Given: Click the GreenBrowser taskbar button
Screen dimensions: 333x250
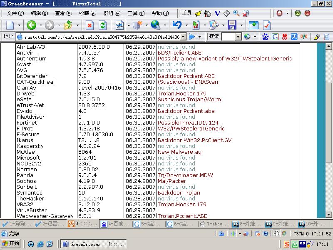Looking at the screenshot, I should click(x=94, y=244).
